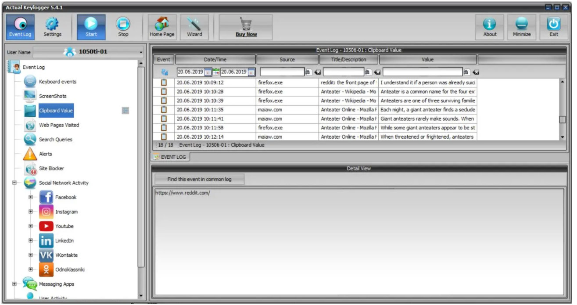Select the VKontakte item in the tree
577x305 pixels.
[66, 255]
